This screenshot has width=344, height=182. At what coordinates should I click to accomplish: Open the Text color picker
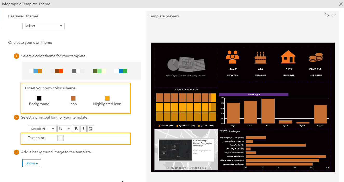coord(60,138)
